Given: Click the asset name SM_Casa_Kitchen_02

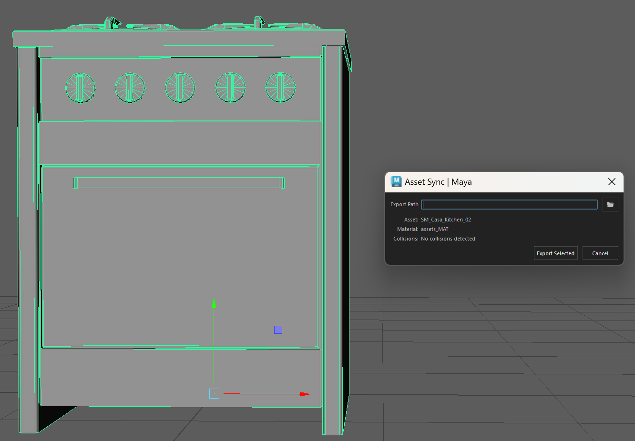Looking at the screenshot, I should 446,220.
